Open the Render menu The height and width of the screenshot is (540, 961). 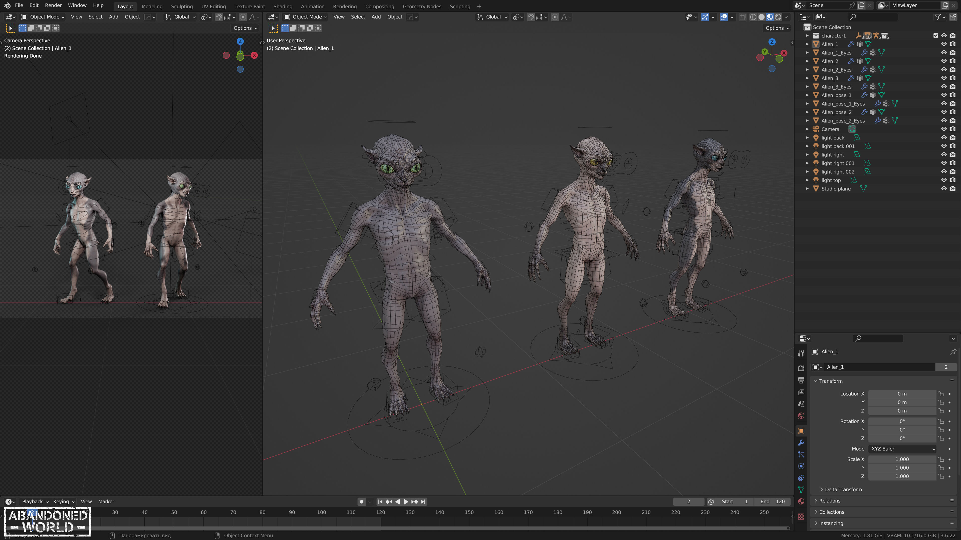[53, 5]
